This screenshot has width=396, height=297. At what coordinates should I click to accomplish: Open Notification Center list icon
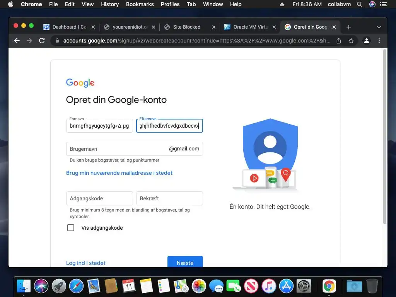(x=384, y=4)
